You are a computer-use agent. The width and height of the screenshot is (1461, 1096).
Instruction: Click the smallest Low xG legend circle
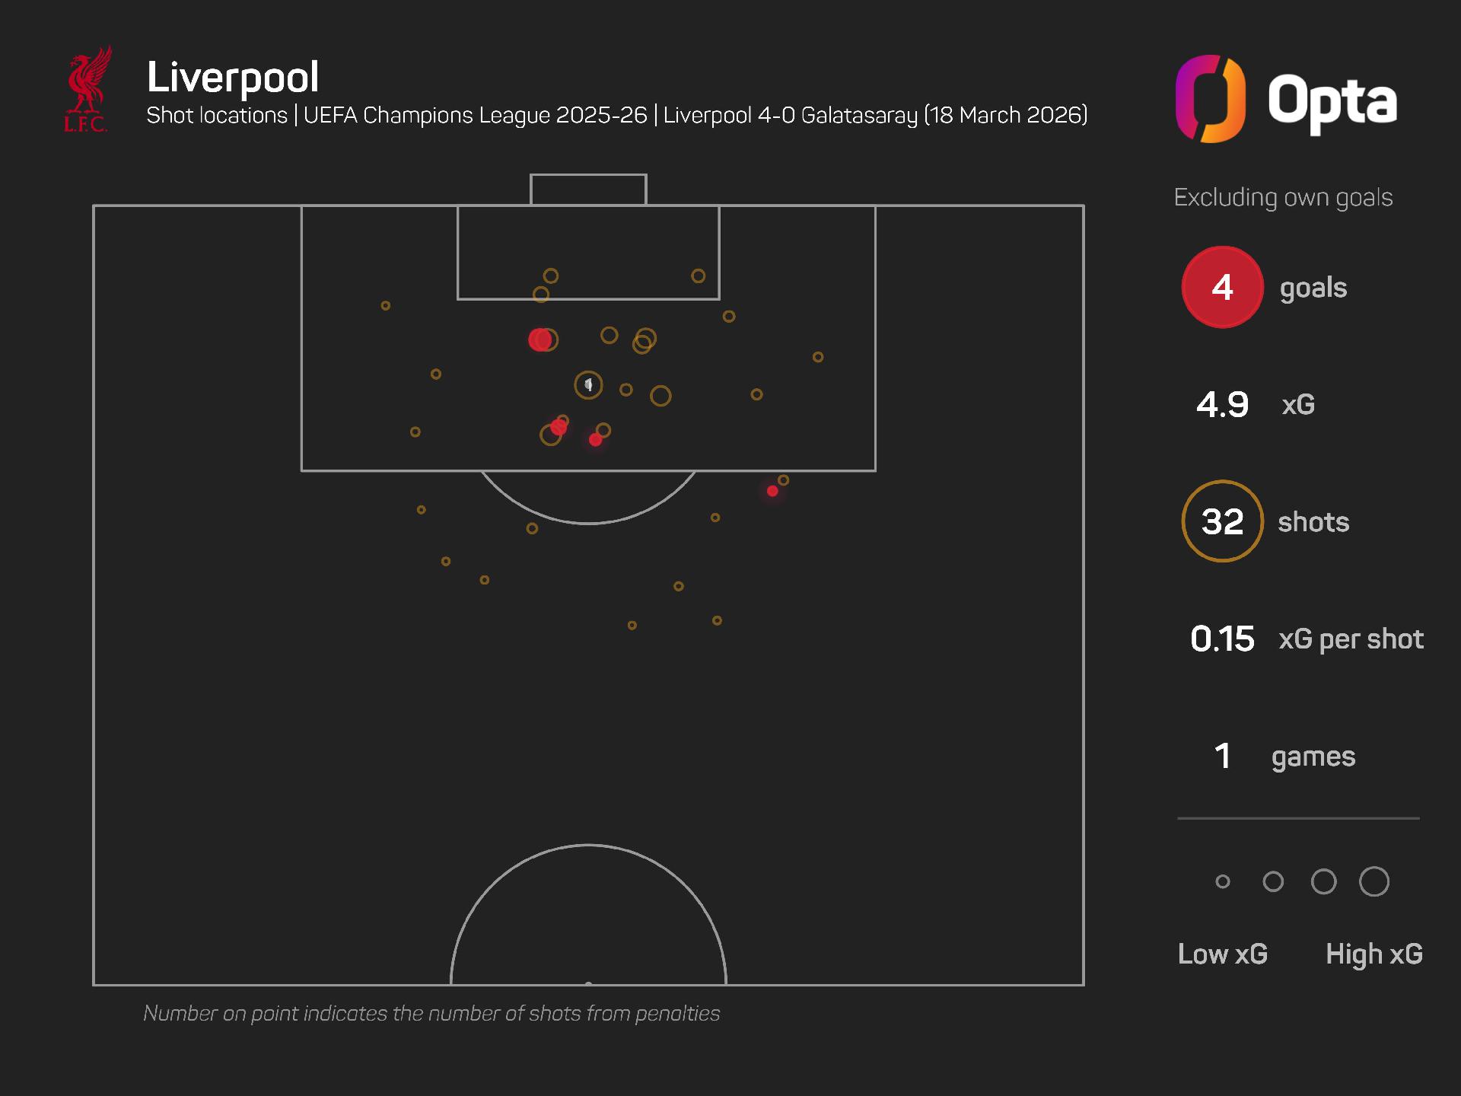1223,882
